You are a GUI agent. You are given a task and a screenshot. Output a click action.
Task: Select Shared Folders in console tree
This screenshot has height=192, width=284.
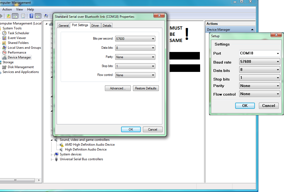[18, 43]
